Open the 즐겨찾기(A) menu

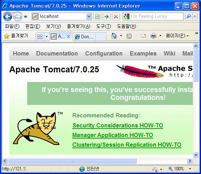[x=79, y=26]
